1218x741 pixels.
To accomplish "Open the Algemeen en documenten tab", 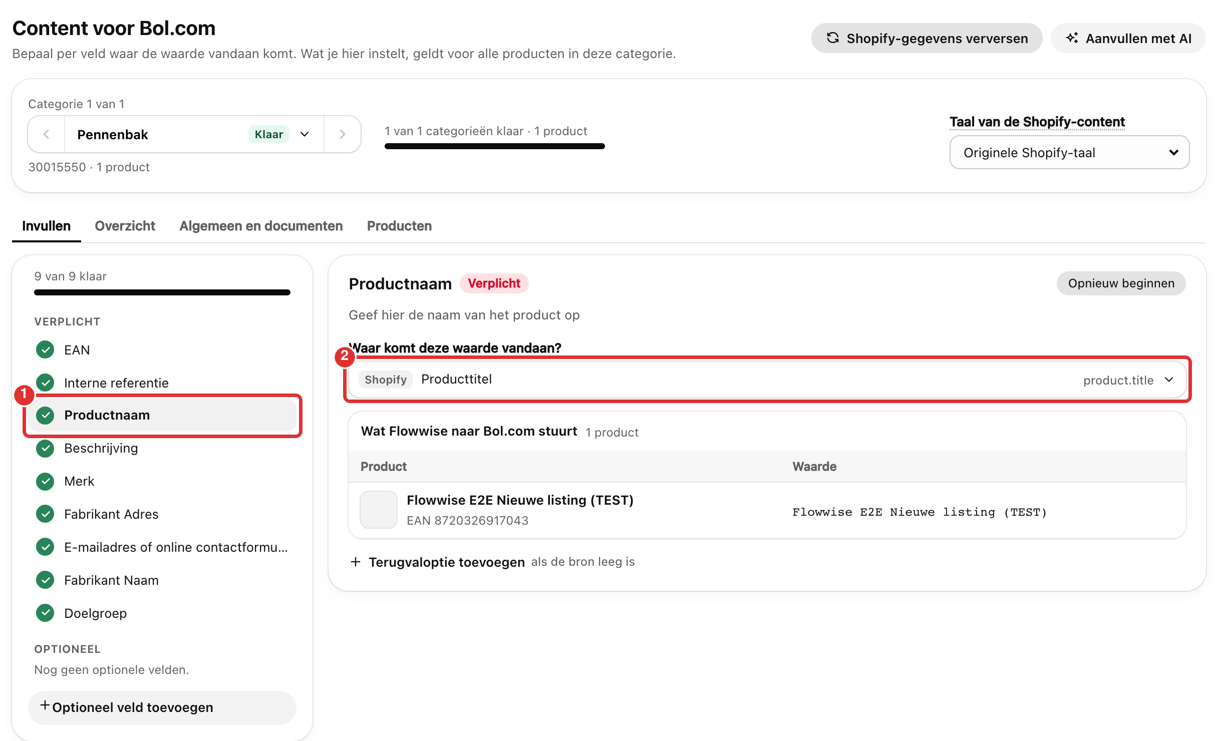I will tap(261, 226).
